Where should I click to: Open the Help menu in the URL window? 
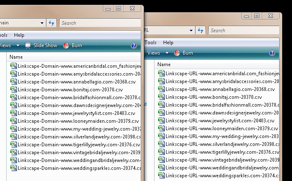coord(168,43)
